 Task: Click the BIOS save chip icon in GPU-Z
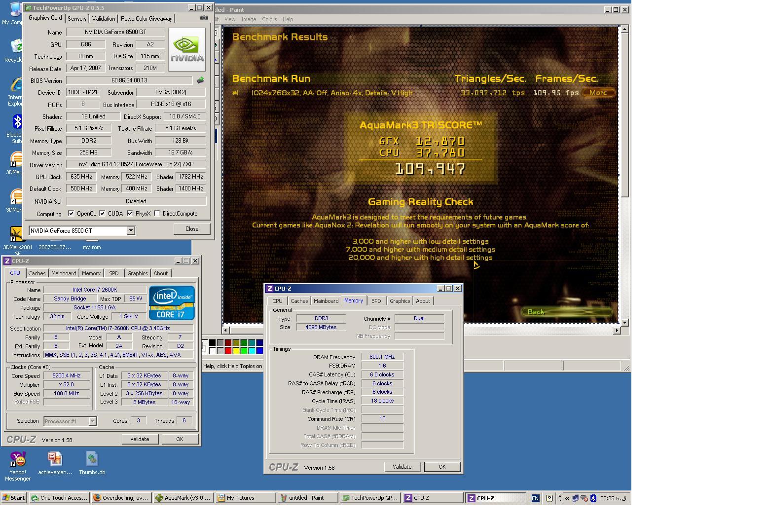tap(200, 80)
